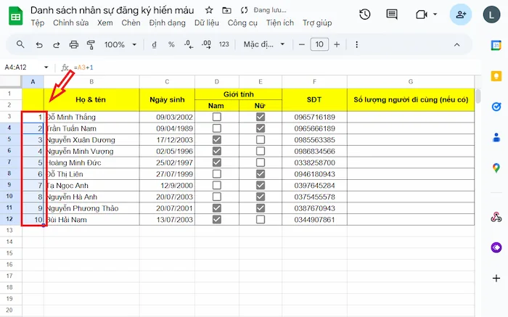Viewport: 508px width, 317px height.
Task: Start a Meet call camera icon
Action: coord(421,15)
